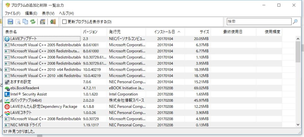304x137 pixels.
Task: Select the ebi.BookReader4 entry
Action: (25, 88)
